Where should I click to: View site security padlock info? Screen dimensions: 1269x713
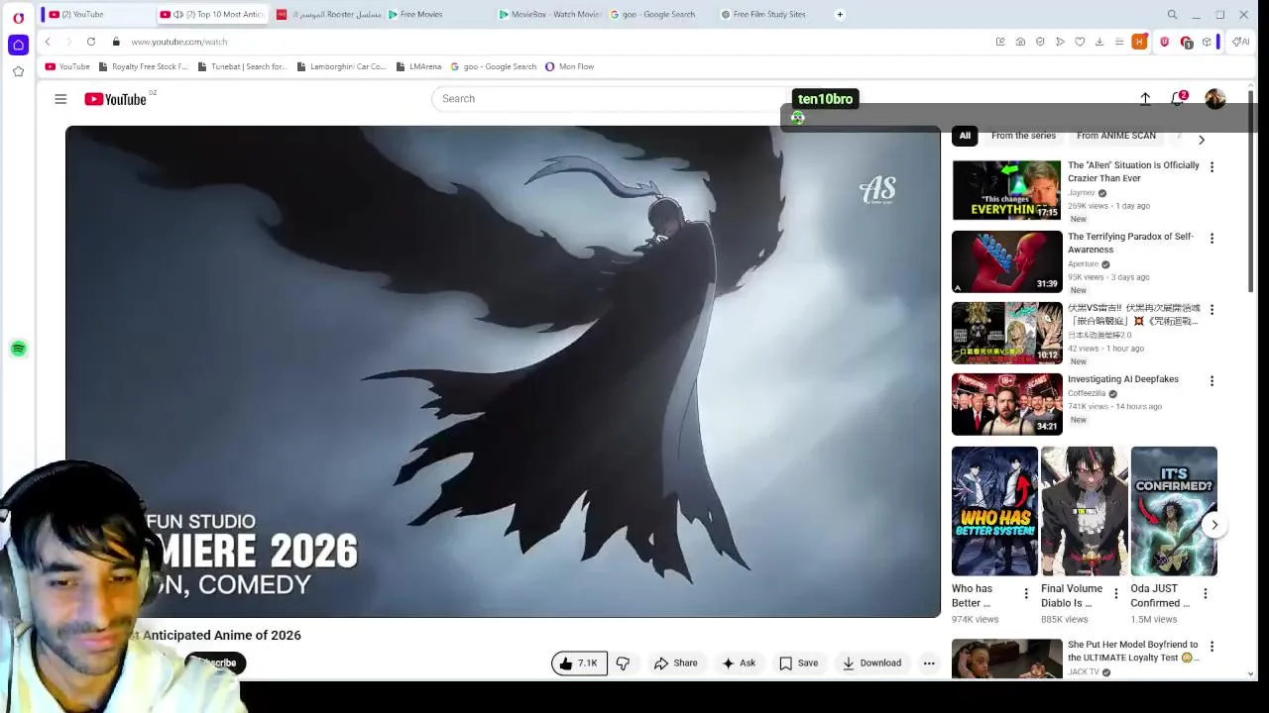tap(116, 42)
